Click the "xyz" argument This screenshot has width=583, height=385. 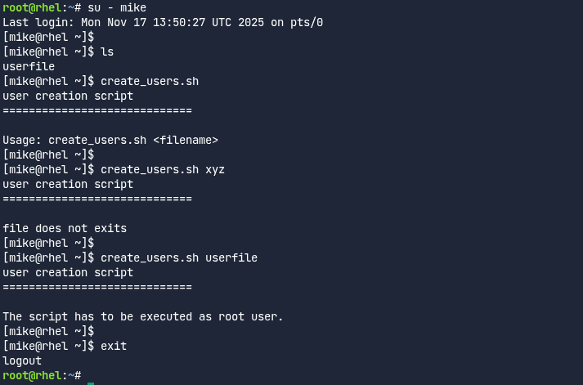point(215,170)
